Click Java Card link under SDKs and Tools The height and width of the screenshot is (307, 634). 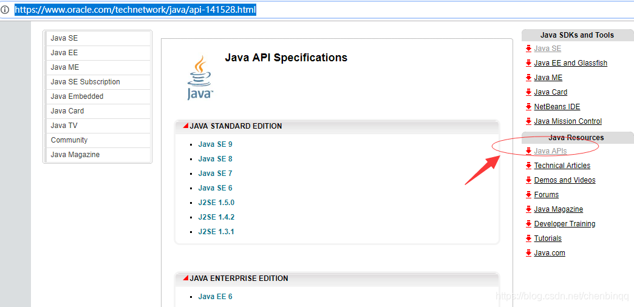(x=550, y=92)
